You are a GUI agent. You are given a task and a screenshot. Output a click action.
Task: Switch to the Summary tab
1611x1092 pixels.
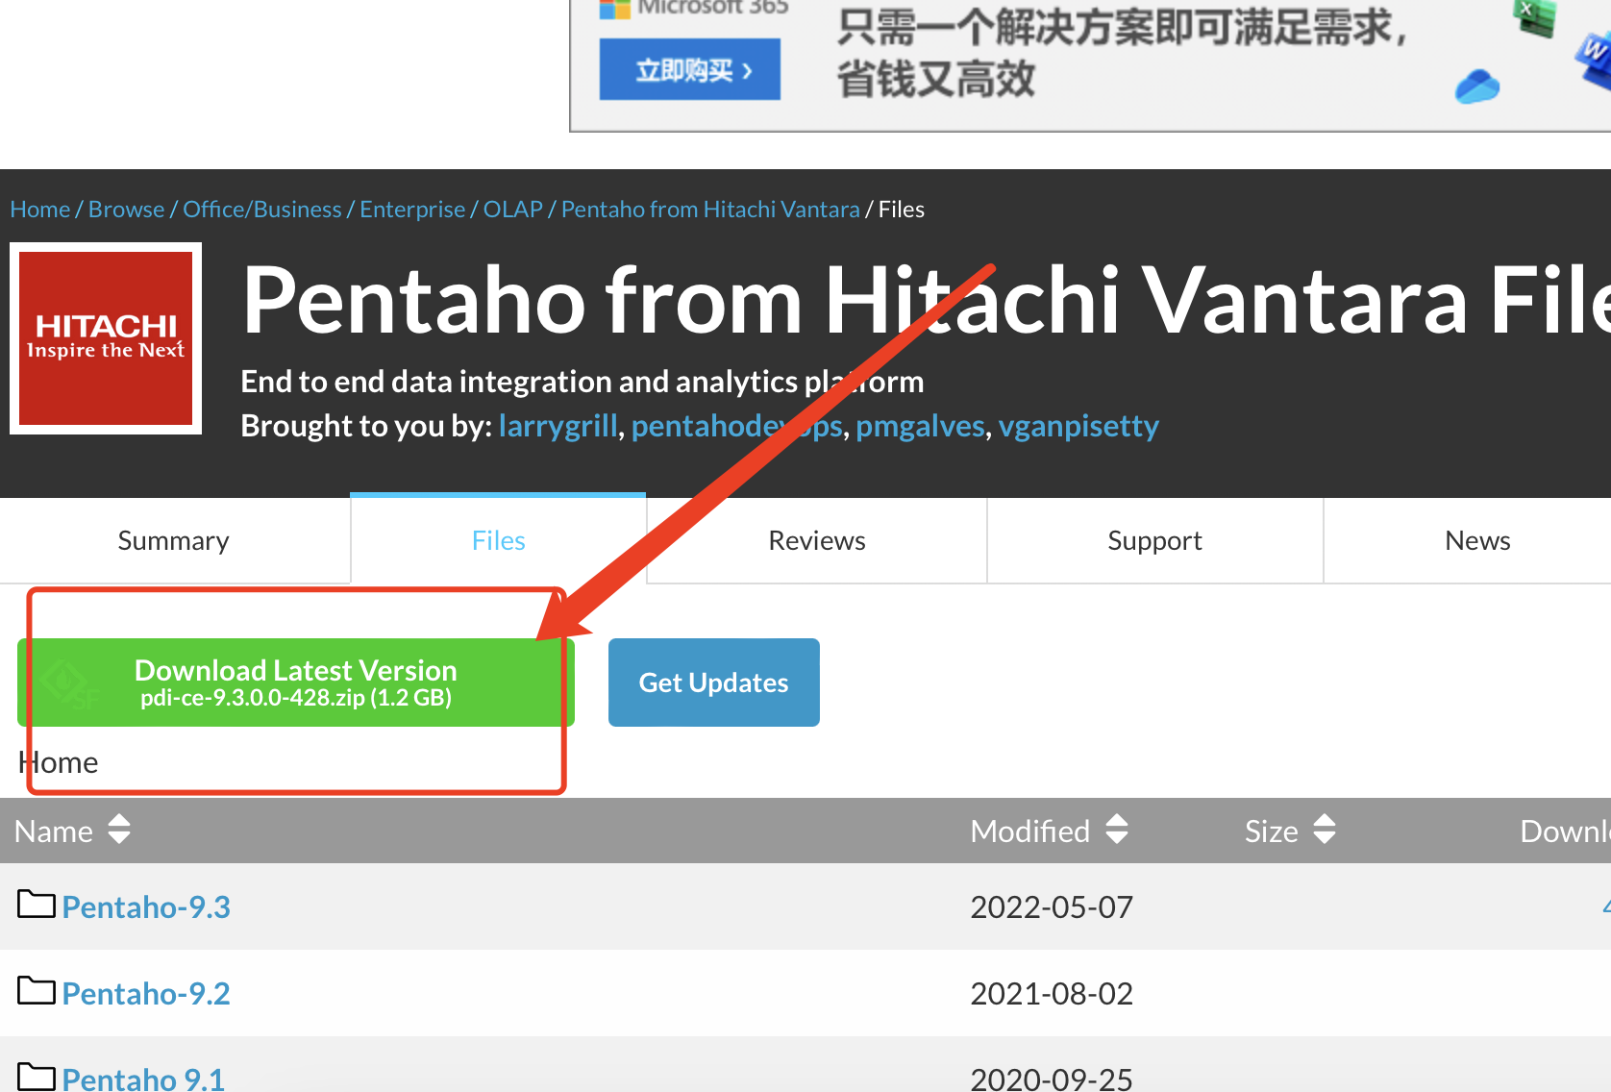(x=174, y=540)
